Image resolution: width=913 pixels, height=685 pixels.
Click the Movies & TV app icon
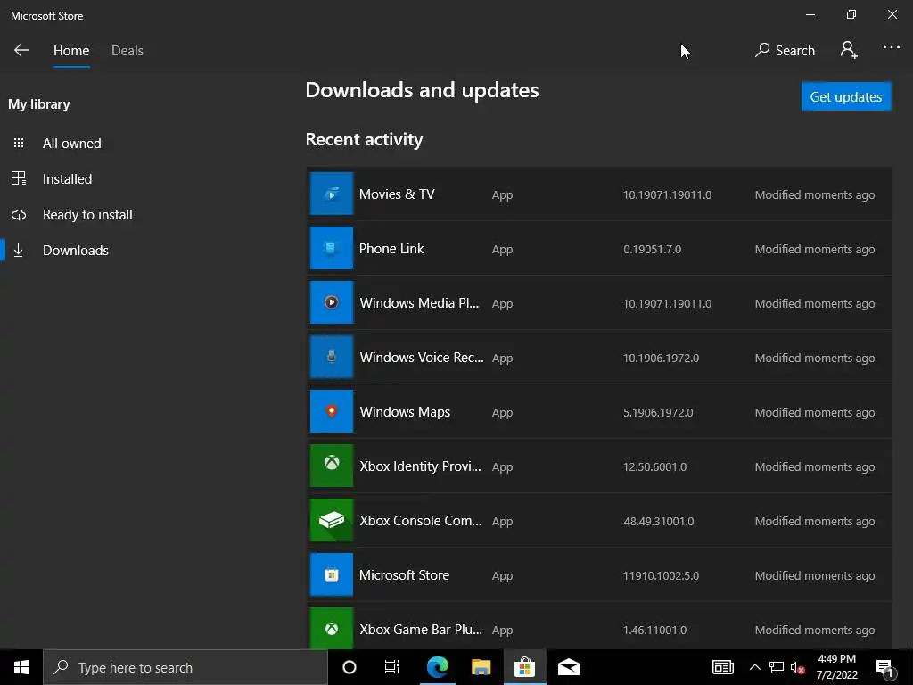click(x=332, y=194)
